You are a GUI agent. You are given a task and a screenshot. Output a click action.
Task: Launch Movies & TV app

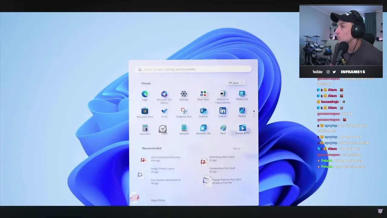pos(242,130)
